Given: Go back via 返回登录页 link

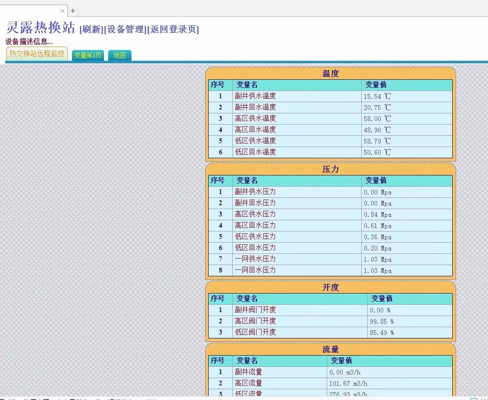Looking at the screenshot, I should (173, 29).
